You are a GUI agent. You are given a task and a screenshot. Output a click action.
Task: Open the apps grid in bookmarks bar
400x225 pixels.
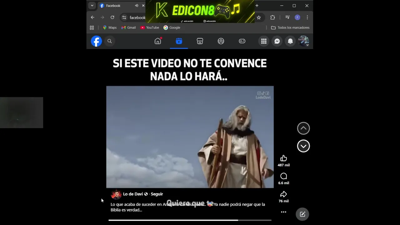92,27
